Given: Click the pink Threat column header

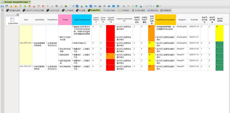Looking at the screenshot, I should pos(65,20).
